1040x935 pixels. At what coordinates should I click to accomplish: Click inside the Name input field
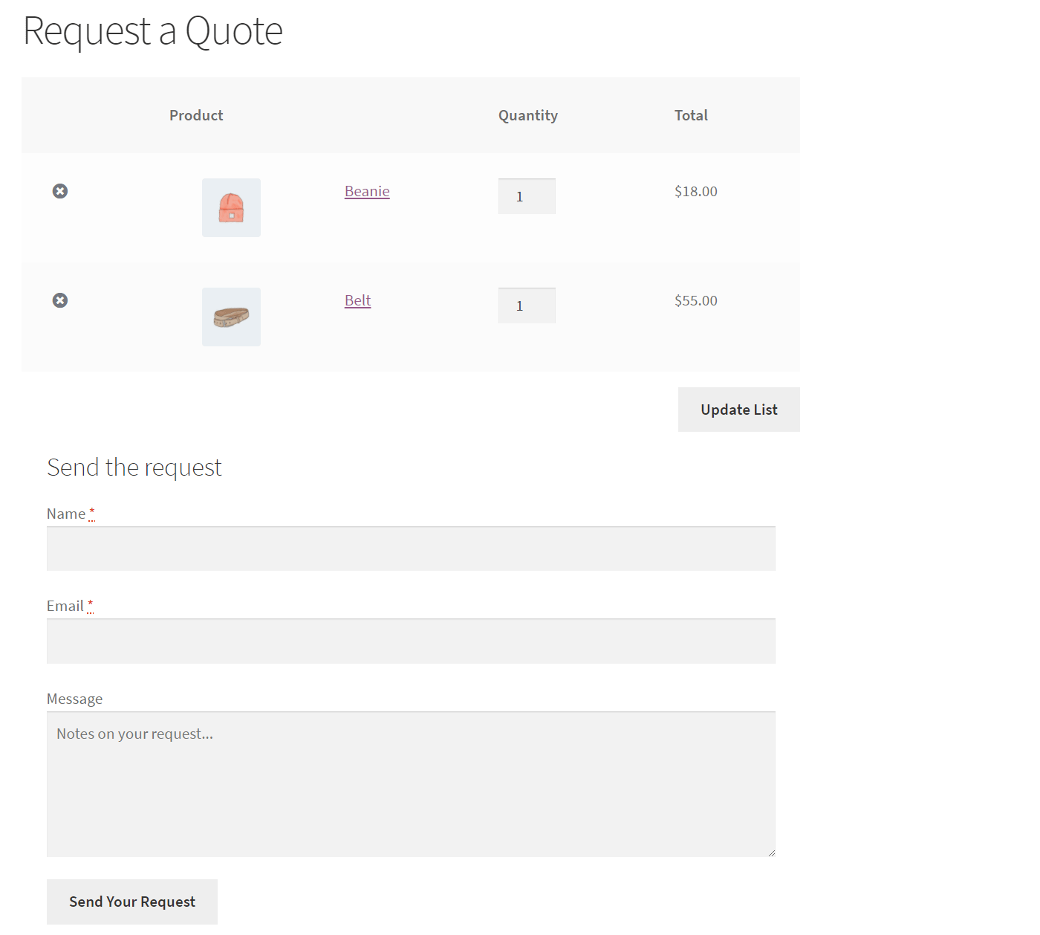click(x=411, y=549)
